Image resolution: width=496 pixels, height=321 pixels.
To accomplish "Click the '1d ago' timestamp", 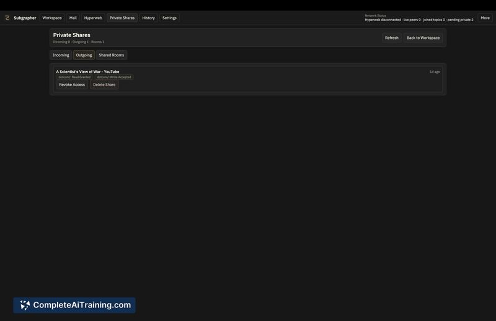I will click(x=435, y=72).
